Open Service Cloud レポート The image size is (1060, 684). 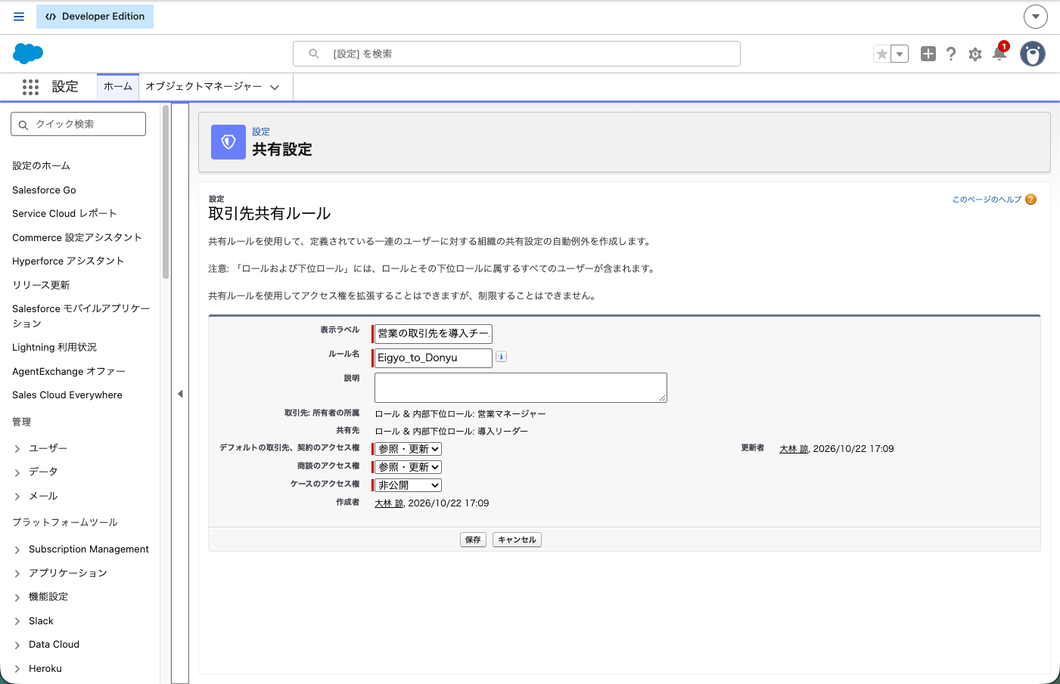click(64, 213)
